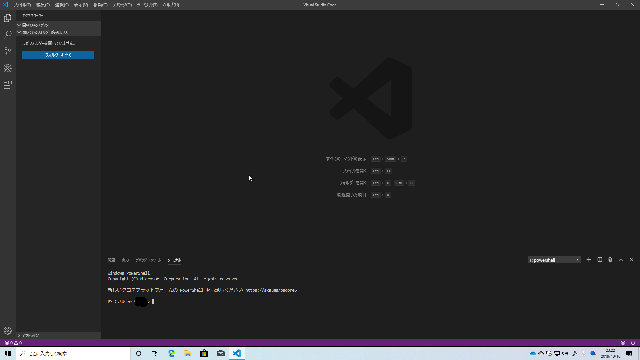Open the feedback smiley in status bar

coord(623,343)
